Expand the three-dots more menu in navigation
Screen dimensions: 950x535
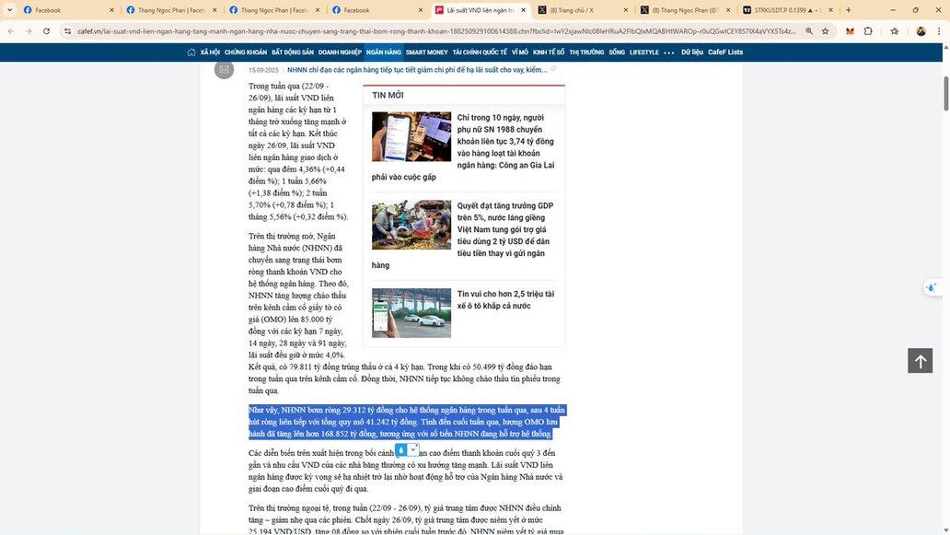point(669,52)
